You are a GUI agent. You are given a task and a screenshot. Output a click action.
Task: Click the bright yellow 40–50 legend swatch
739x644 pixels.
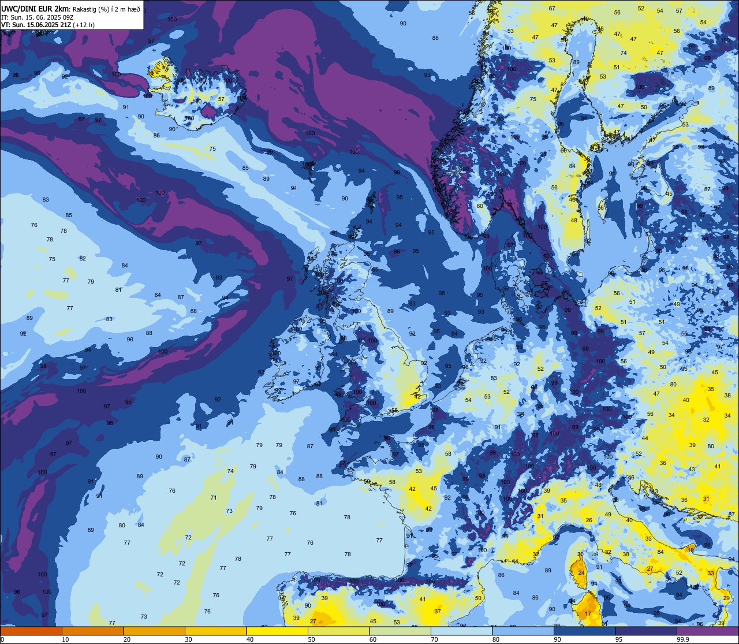(x=277, y=631)
